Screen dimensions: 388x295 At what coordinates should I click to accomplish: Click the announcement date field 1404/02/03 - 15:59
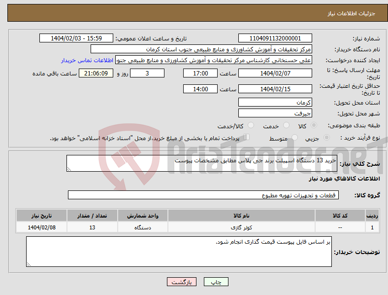(x=76, y=38)
